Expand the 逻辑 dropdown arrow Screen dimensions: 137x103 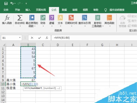(52, 26)
